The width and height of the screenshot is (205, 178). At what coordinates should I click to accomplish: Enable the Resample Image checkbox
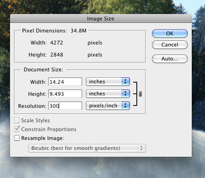(x=17, y=138)
